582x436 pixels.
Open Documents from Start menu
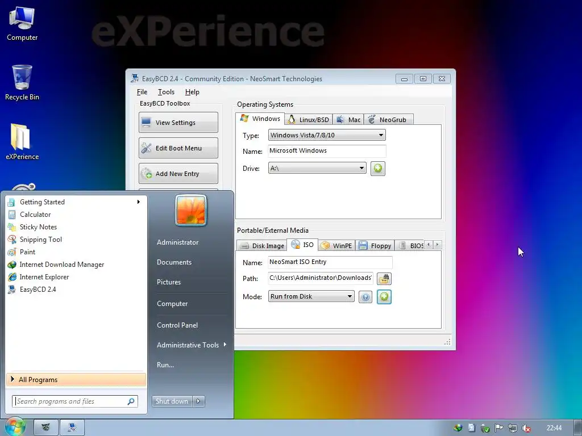coord(174,262)
